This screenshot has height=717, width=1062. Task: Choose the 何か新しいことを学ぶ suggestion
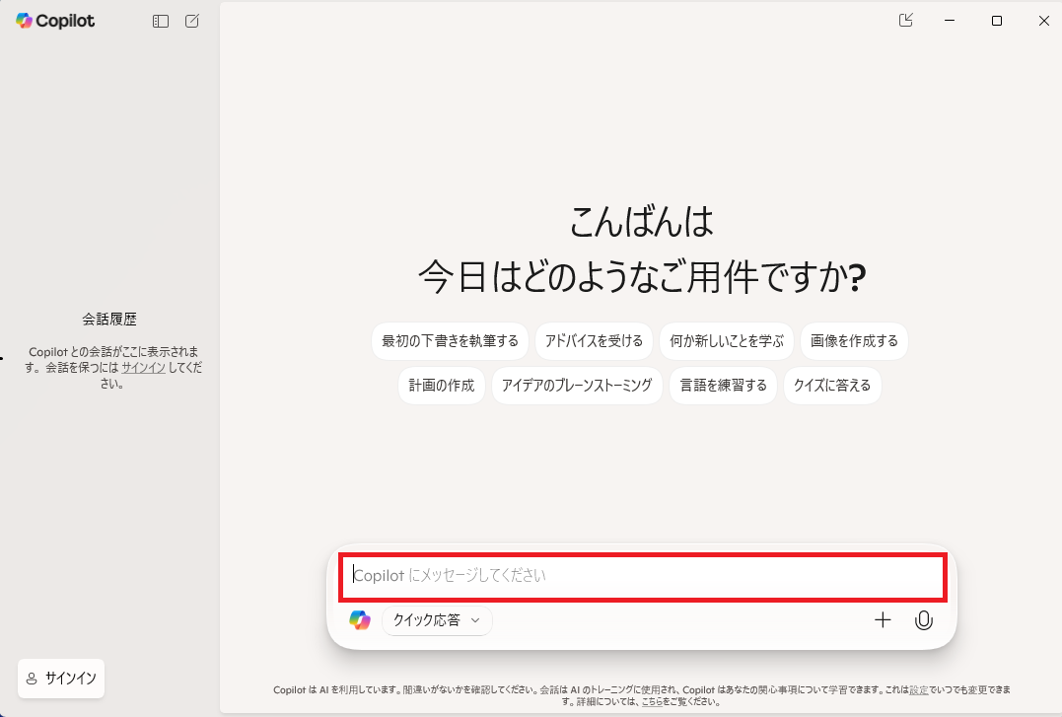click(x=727, y=341)
